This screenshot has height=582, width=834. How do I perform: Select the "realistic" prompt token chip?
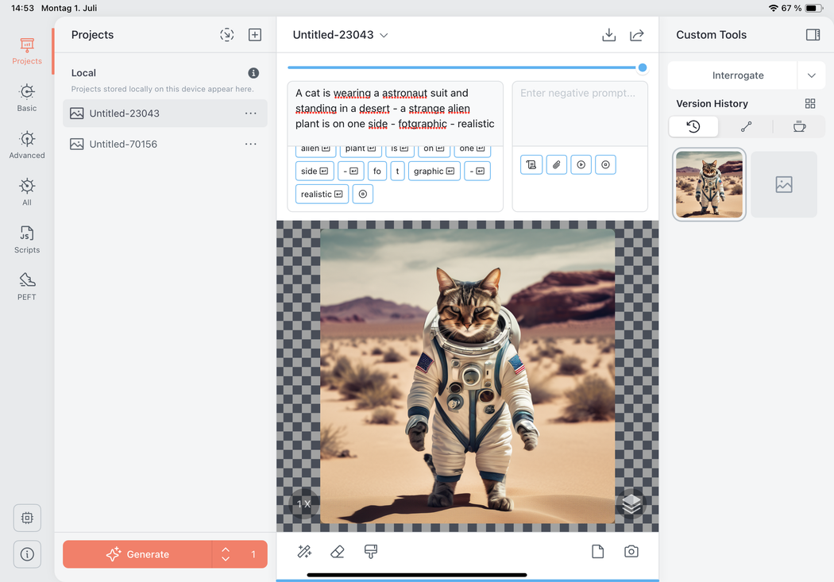coord(322,194)
